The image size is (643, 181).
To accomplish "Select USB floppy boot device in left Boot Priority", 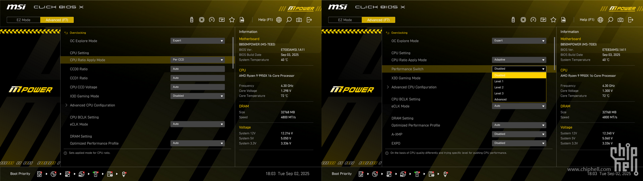I will pos(110,174).
